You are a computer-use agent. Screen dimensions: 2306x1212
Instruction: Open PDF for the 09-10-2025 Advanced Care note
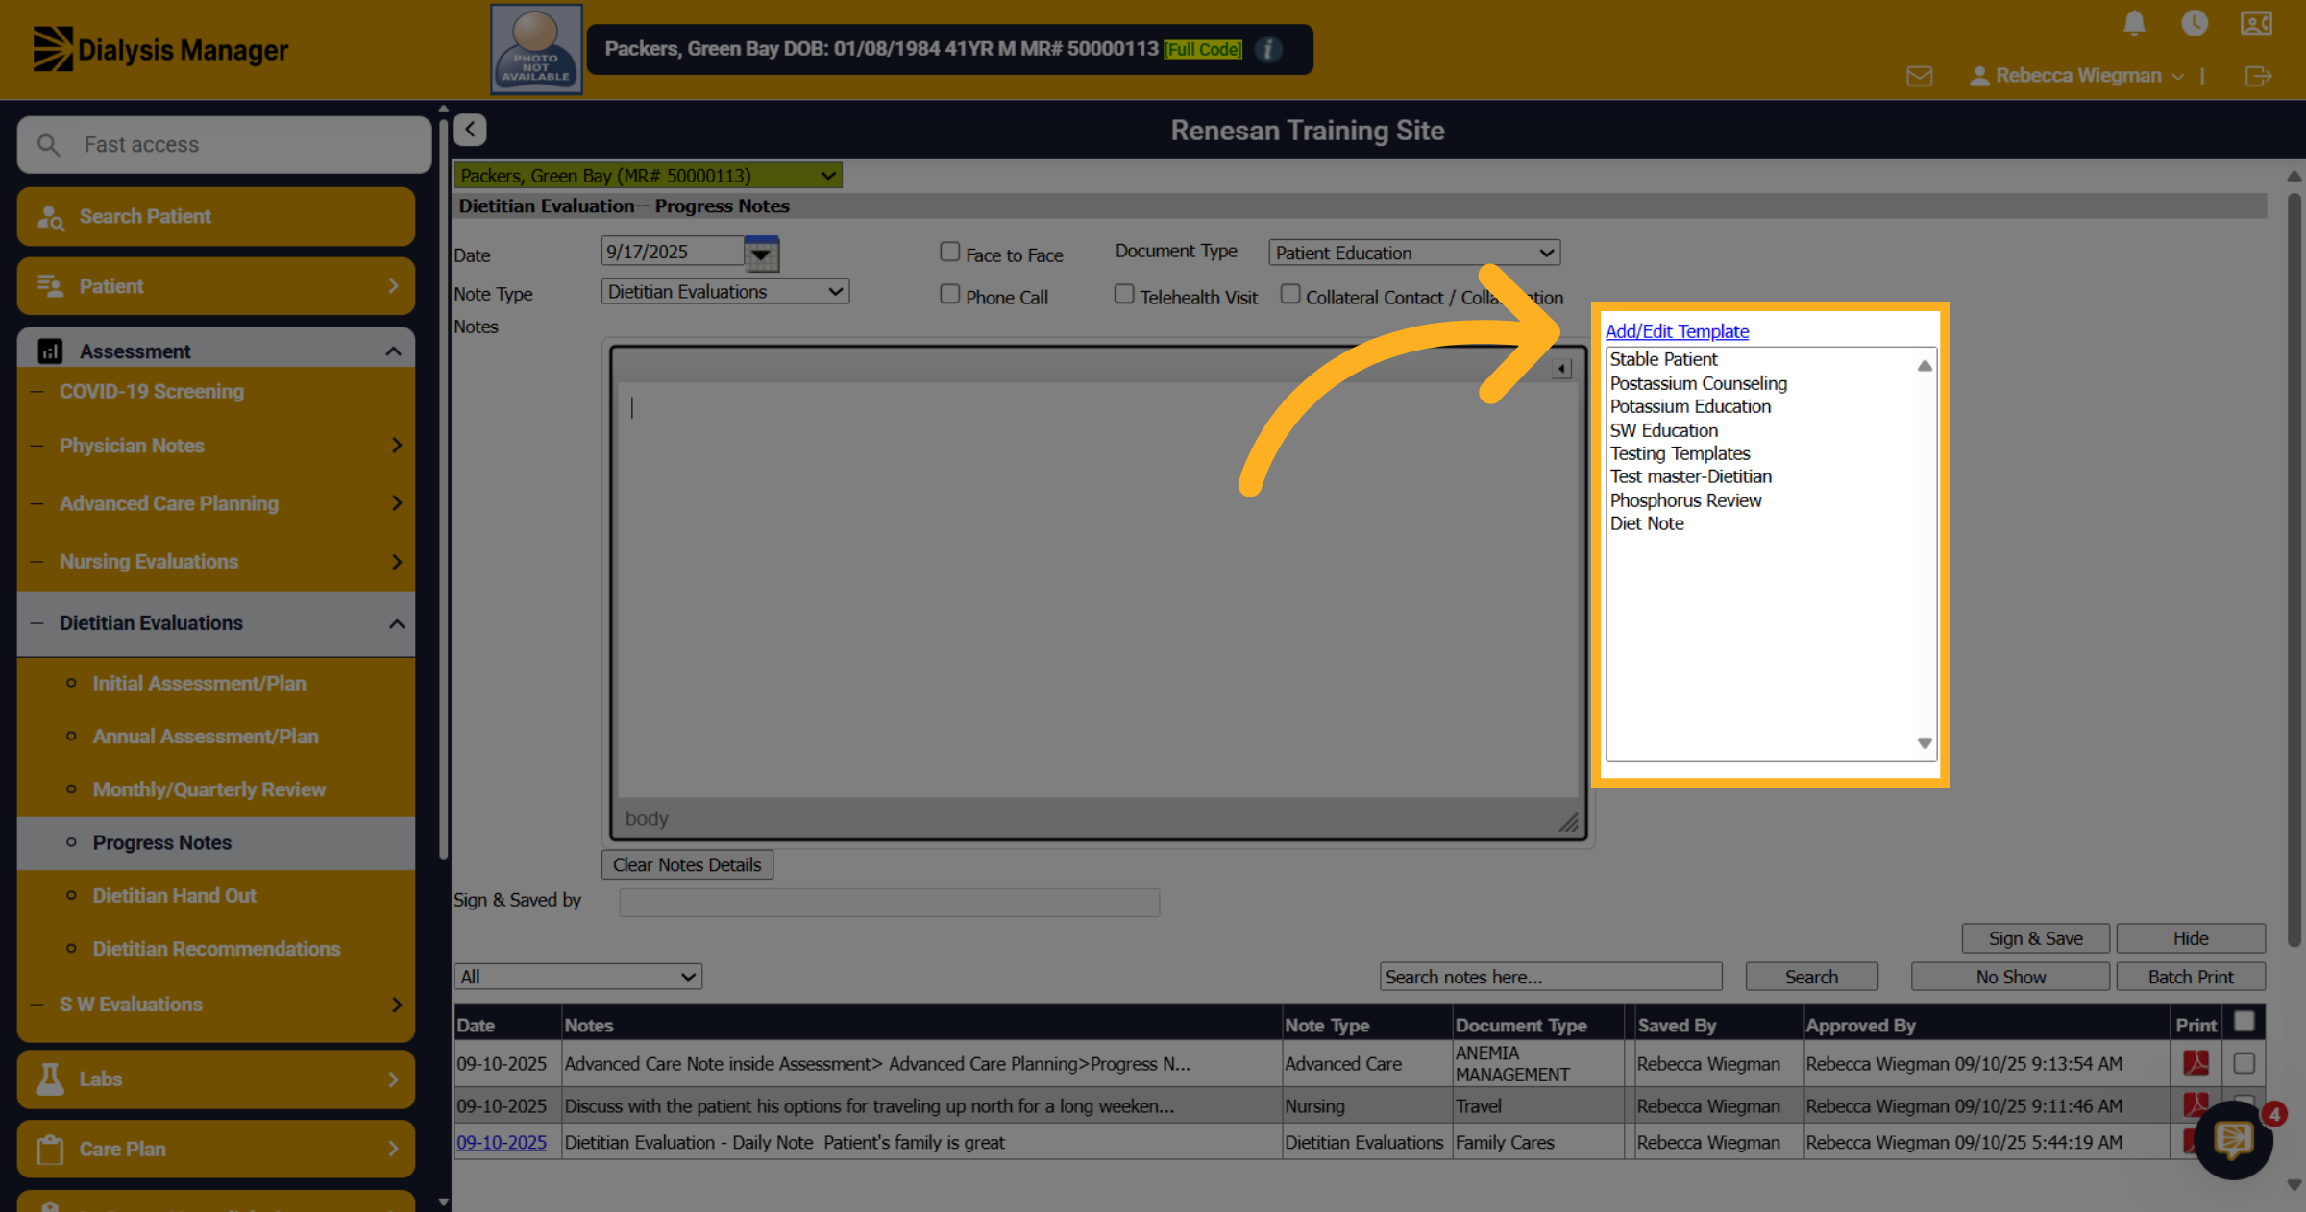[x=2196, y=1063]
